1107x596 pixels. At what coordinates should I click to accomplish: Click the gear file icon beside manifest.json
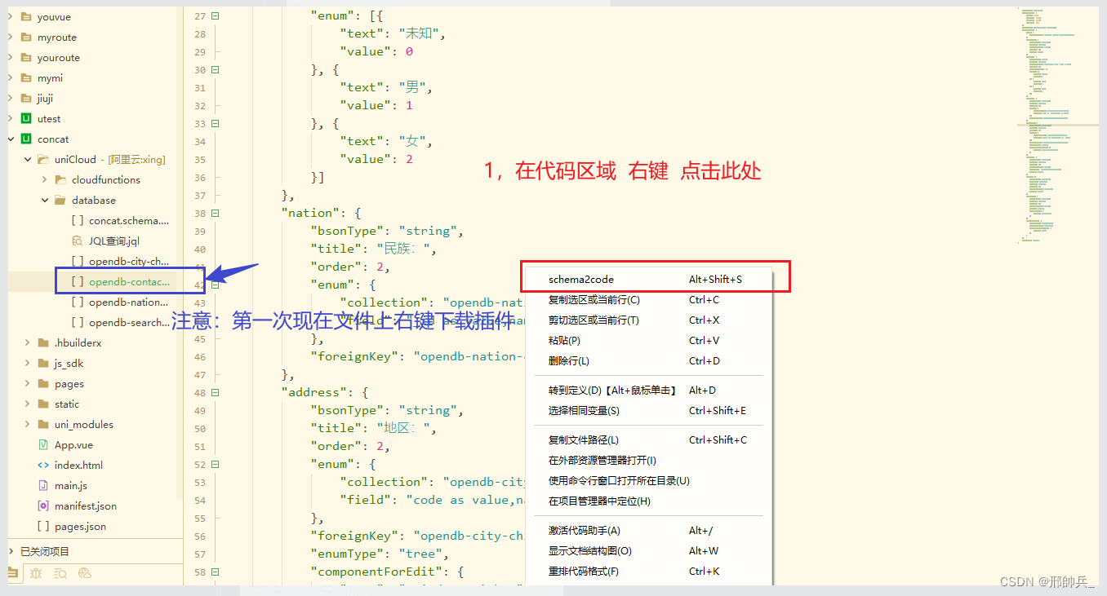[43, 506]
